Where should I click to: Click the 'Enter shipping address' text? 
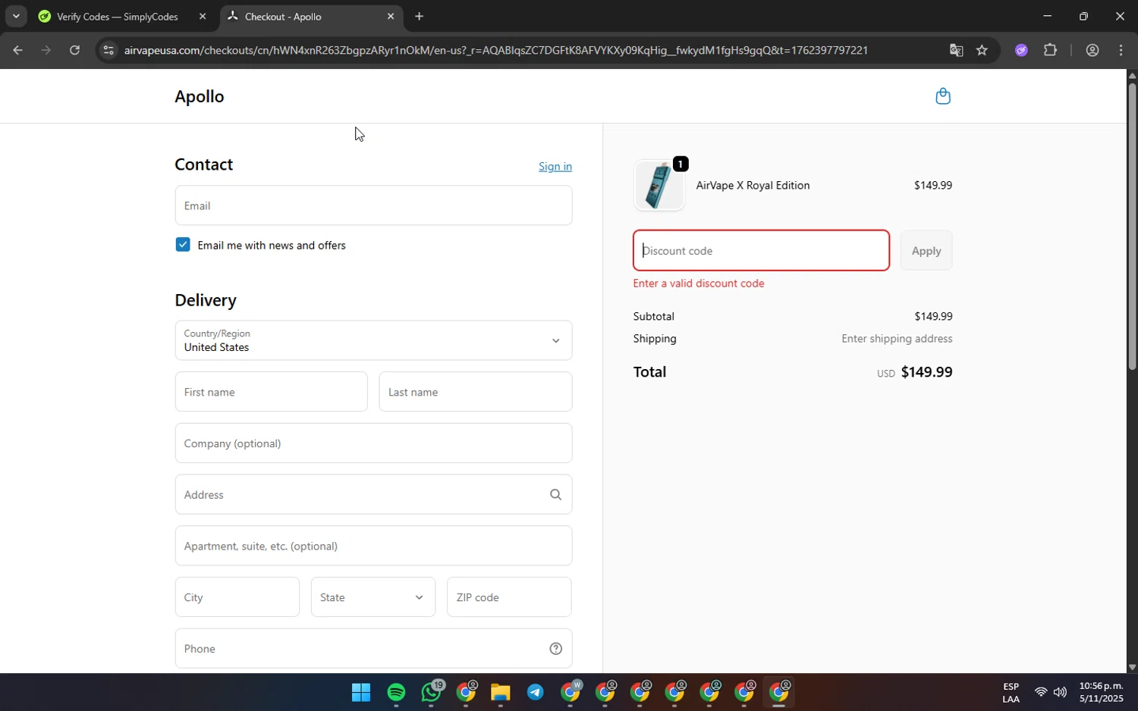click(897, 339)
